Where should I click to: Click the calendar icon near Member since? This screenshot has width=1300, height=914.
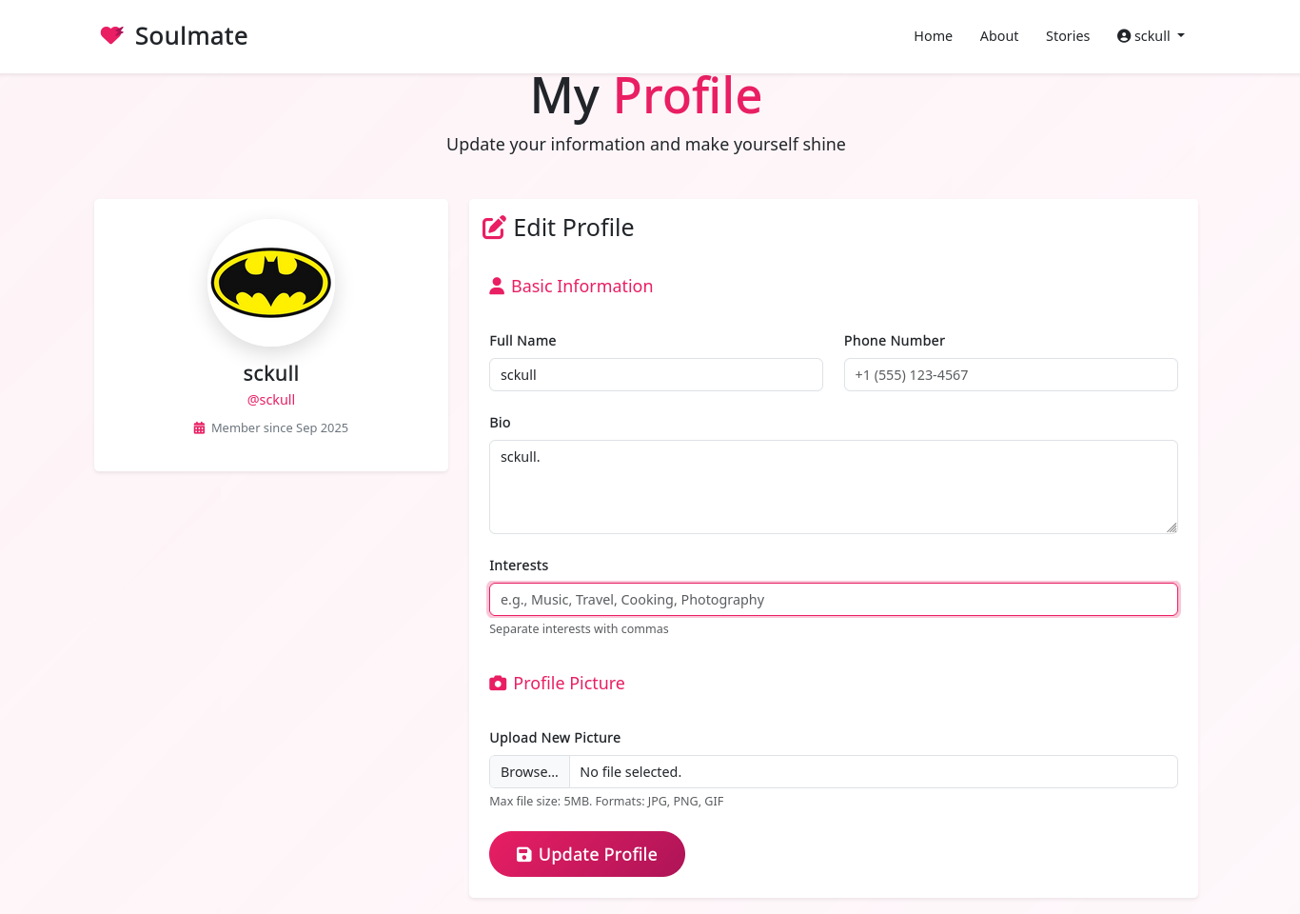[x=199, y=428]
